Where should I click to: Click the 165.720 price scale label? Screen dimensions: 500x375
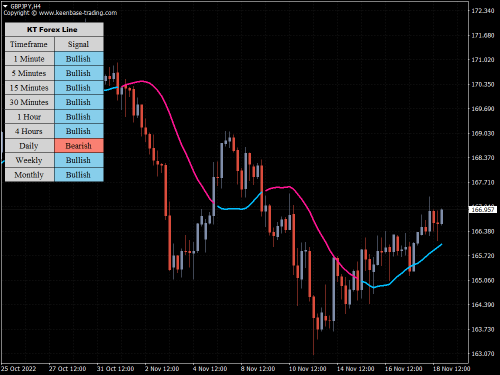[x=483, y=255]
